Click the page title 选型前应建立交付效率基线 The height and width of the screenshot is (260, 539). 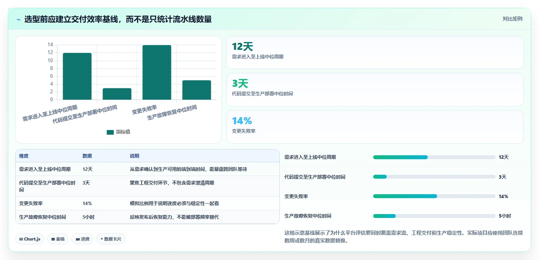118,19
